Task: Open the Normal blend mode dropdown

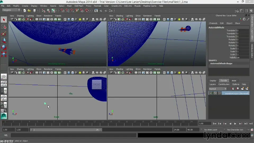Action: 217,89
